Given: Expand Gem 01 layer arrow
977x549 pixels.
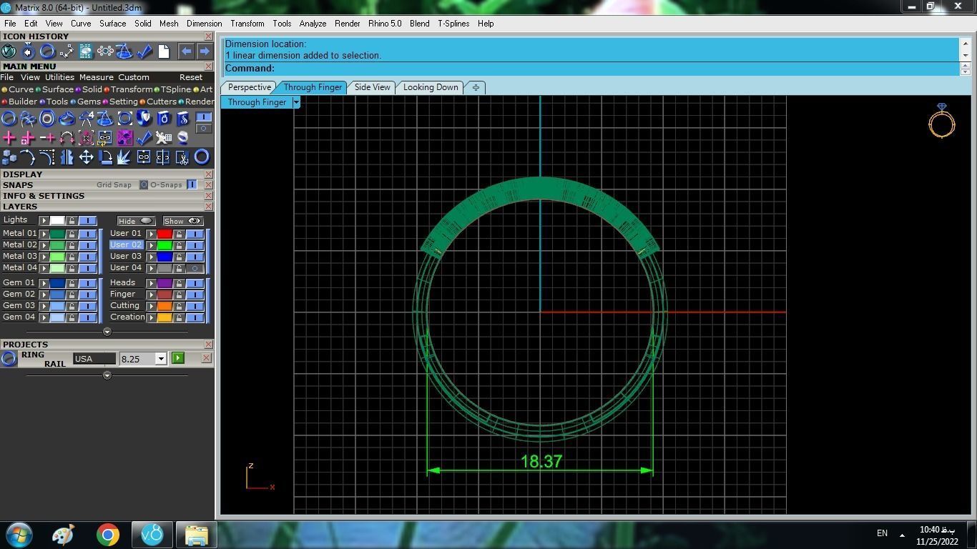Looking at the screenshot, I should click(44, 283).
